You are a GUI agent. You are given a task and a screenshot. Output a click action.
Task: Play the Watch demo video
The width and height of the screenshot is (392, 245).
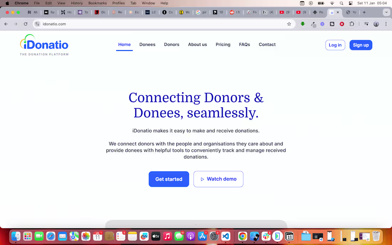point(218,179)
